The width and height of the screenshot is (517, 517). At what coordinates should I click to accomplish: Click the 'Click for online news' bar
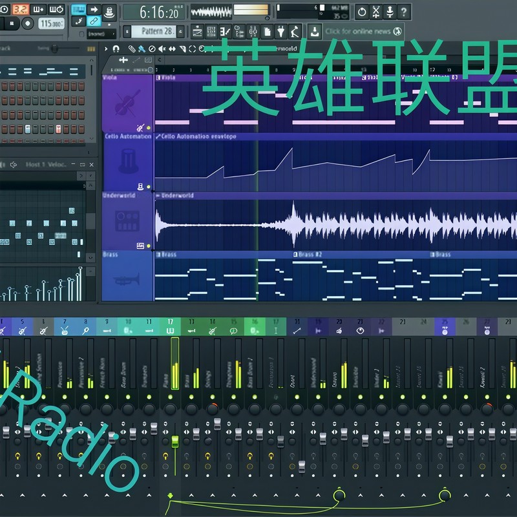[363, 31]
